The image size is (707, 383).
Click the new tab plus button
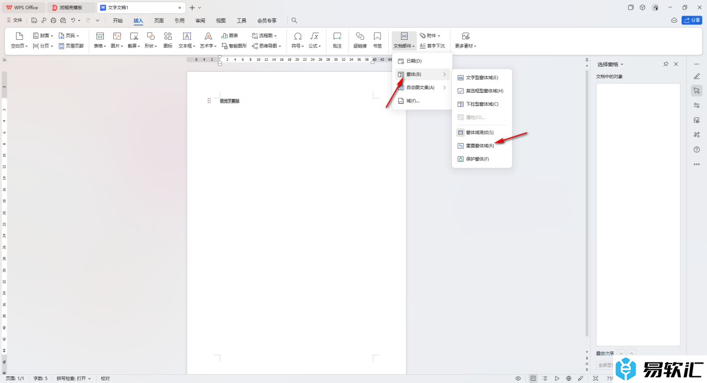click(x=192, y=8)
